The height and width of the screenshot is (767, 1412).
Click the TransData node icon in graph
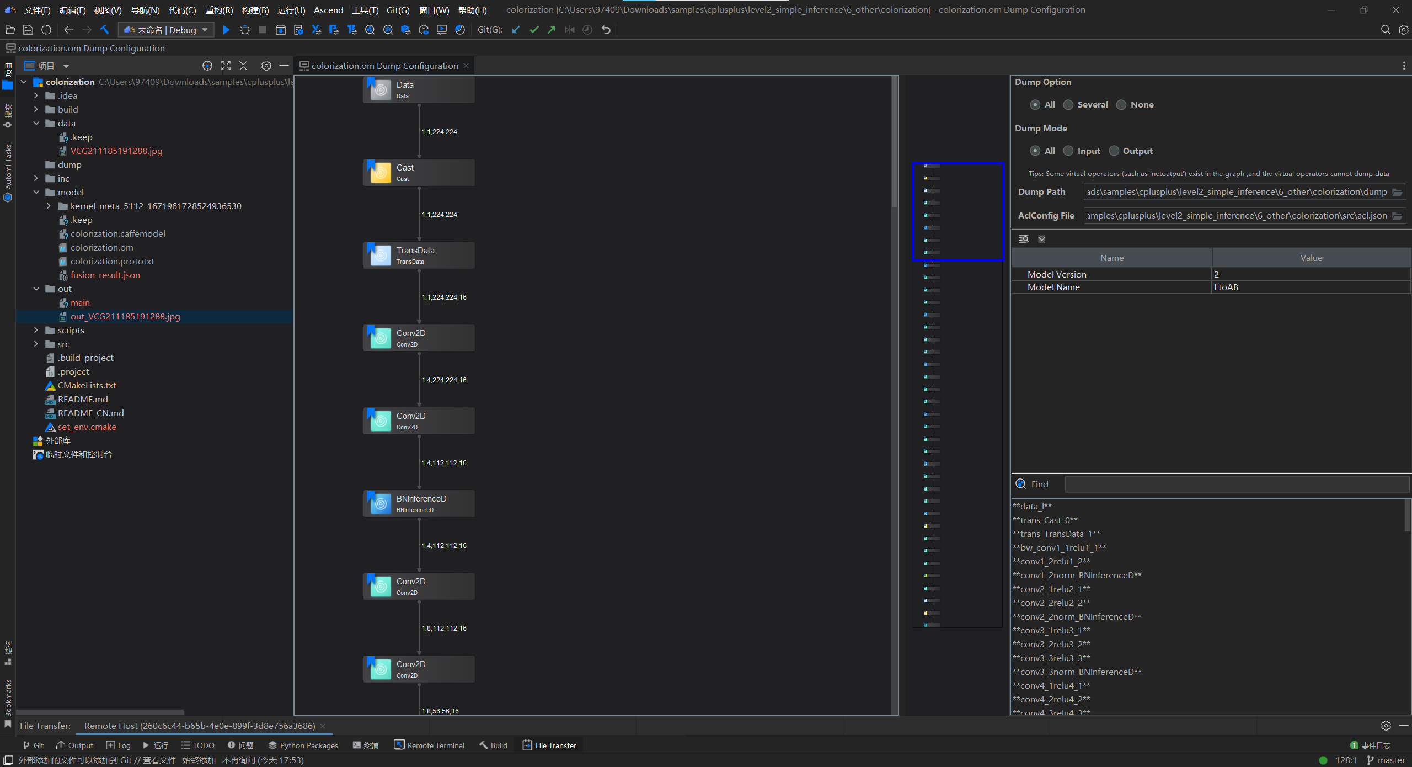(381, 255)
